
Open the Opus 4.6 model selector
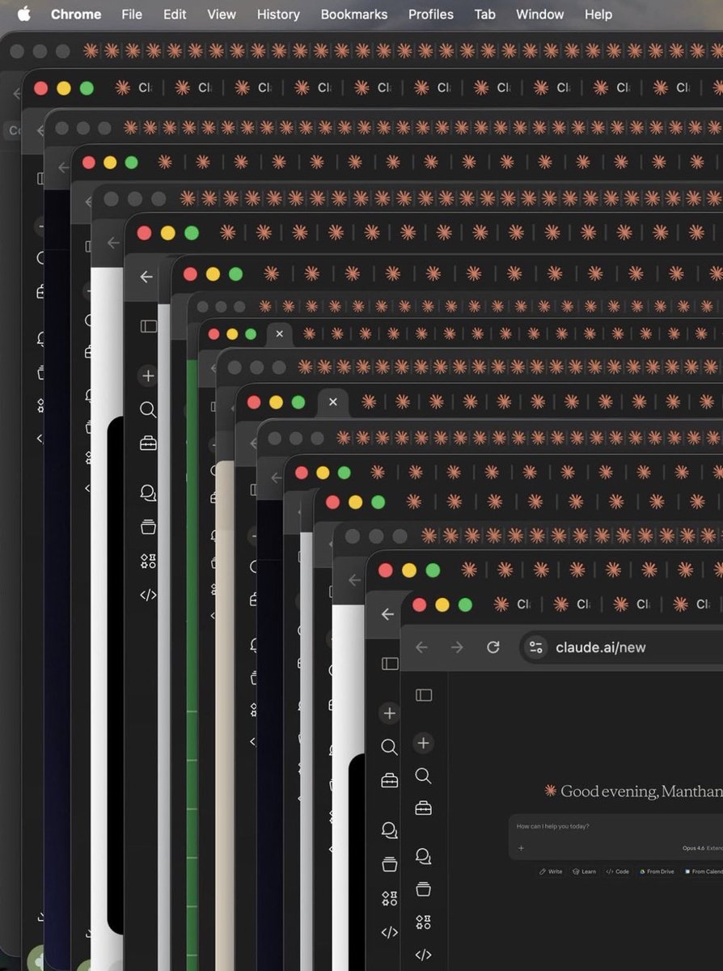tap(702, 848)
